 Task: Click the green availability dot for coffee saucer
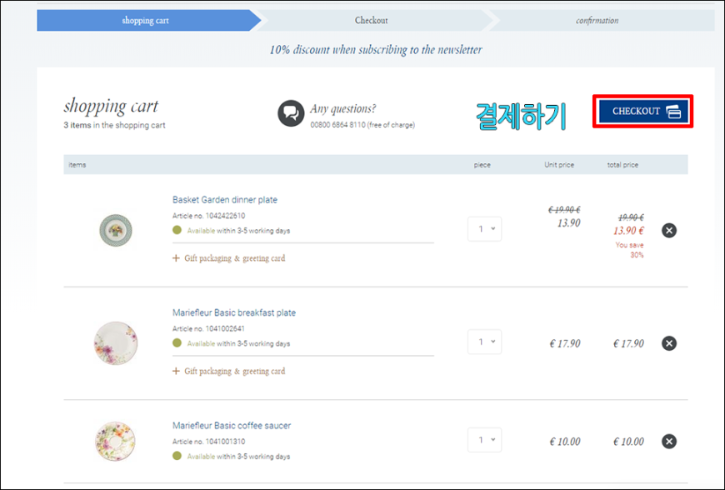[177, 456]
